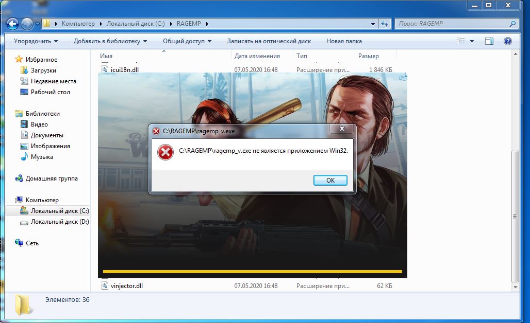Open the Музыка library
Screen dimensions: 530x323
(x=42, y=156)
